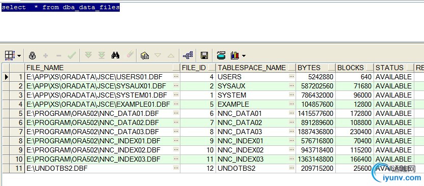The image size is (424, 186).
Task: Select row 6 via its row number cell
Action: point(17,122)
